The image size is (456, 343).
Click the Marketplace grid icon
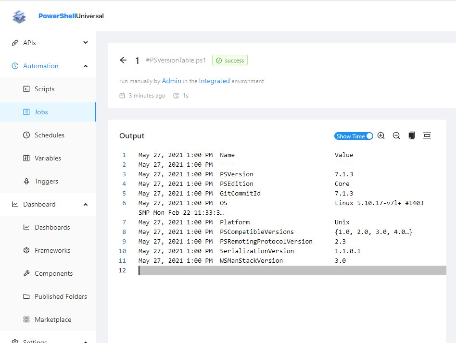point(26,319)
